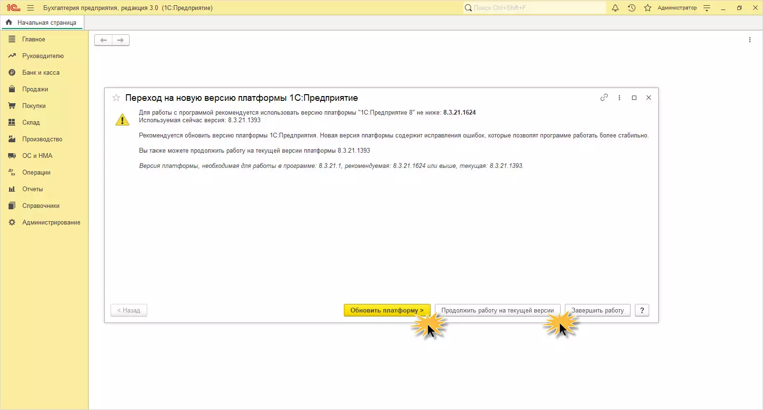Open the Руководителю section
This screenshot has width=763, height=410.
44,56
